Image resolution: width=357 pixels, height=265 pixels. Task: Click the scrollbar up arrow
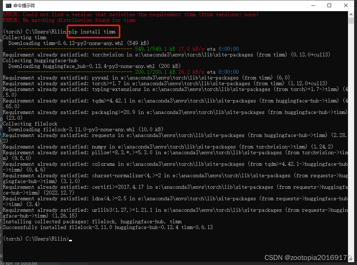tap(351, 14)
